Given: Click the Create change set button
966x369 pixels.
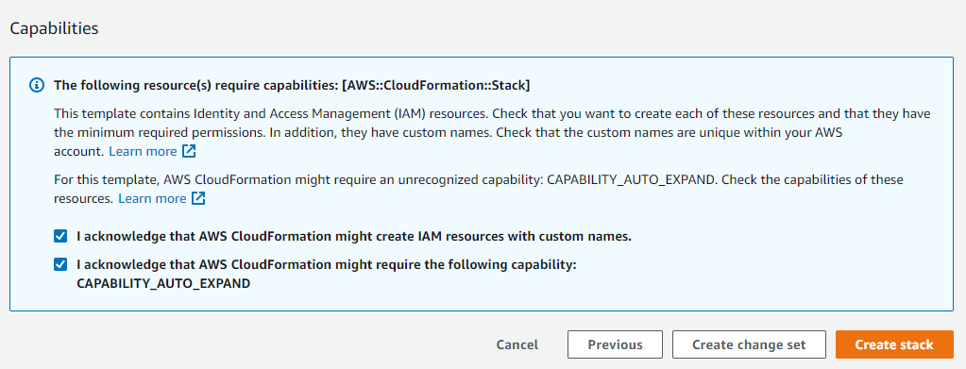Looking at the screenshot, I should coord(749,344).
